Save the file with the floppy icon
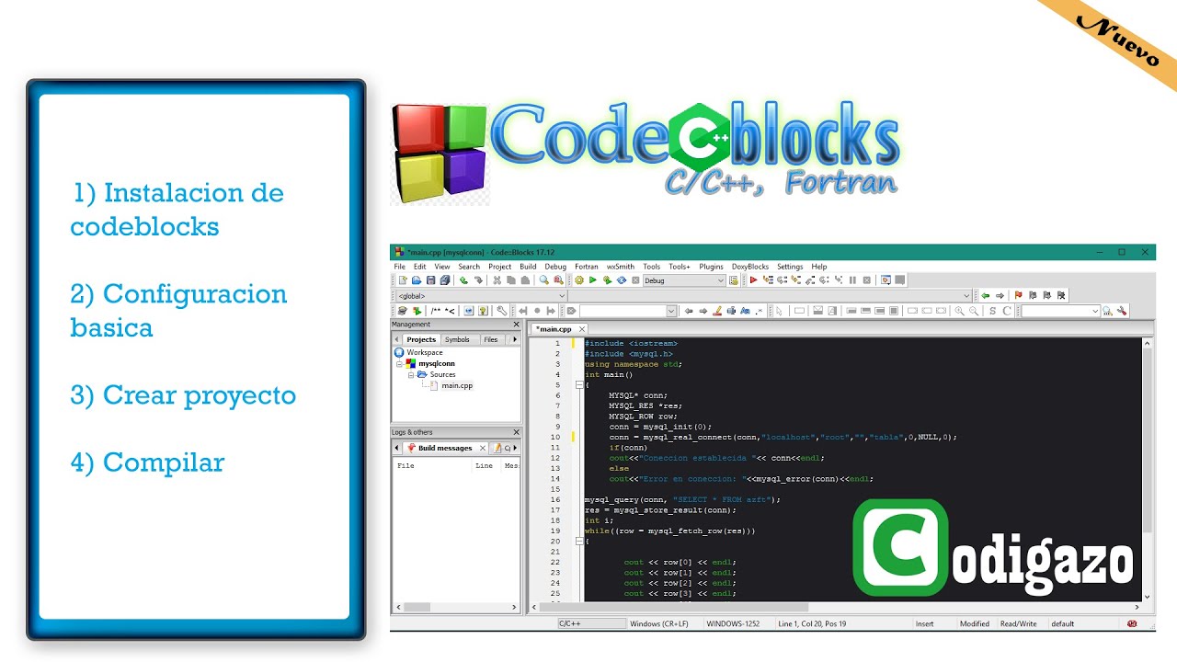The width and height of the screenshot is (1177, 662). [430, 280]
